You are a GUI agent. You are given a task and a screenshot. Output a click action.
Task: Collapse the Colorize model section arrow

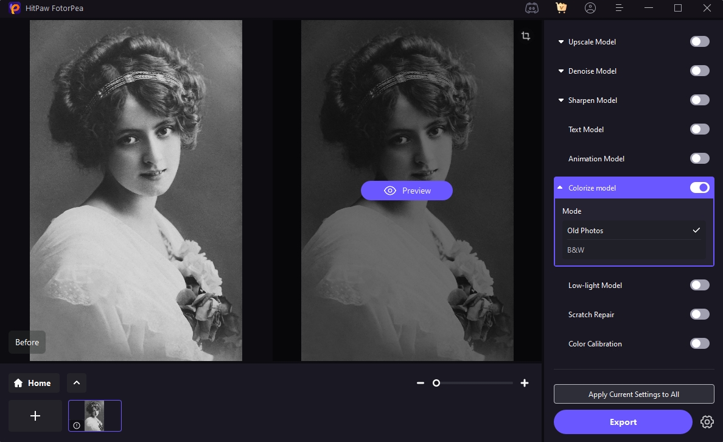[x=560, y=188]
